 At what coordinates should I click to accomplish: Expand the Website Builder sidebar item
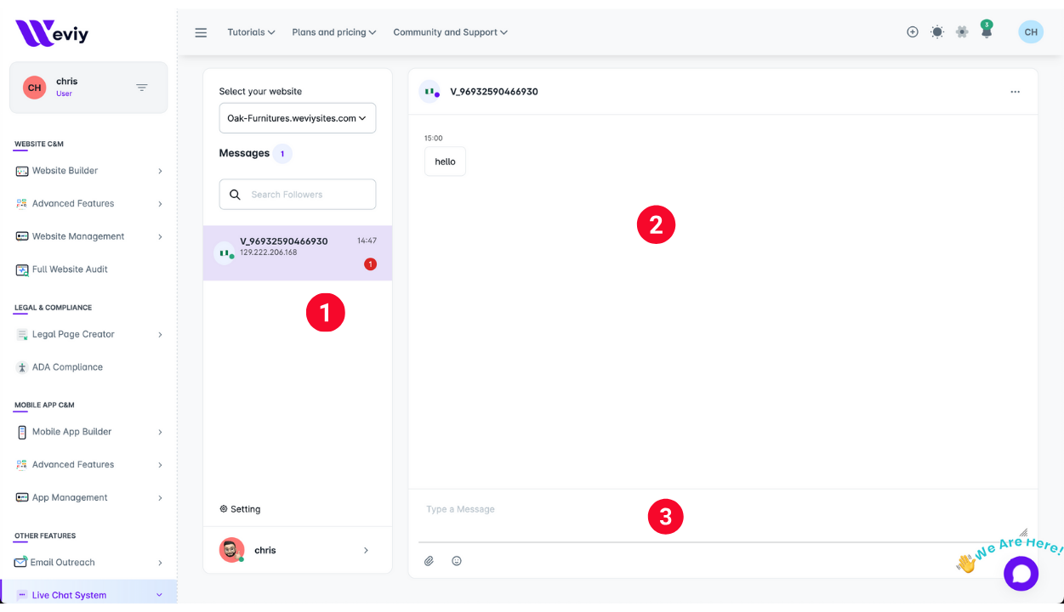tap(88, 171)
